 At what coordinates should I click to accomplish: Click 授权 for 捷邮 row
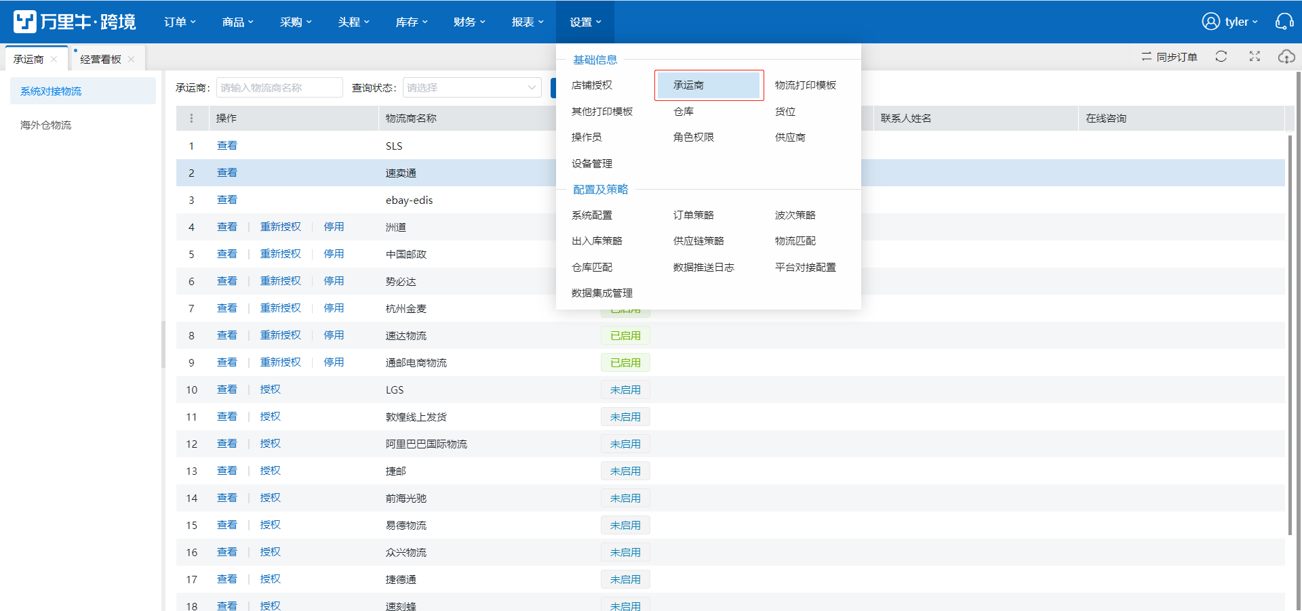tap(271, 471)
